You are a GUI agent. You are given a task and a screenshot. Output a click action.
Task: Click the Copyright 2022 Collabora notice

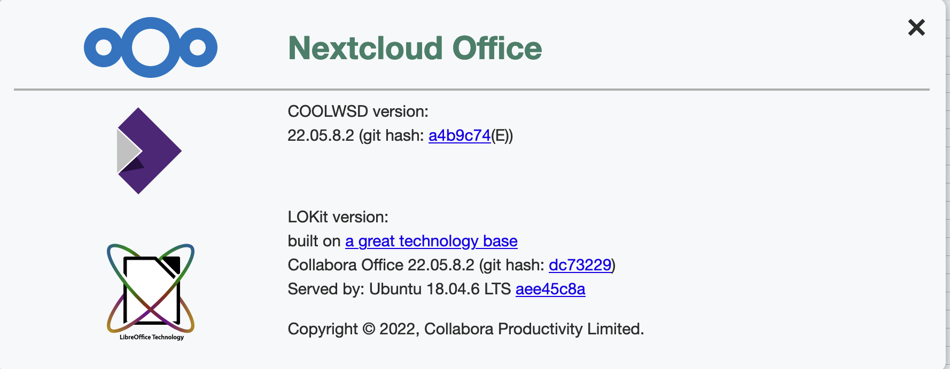[x=465, y=329]
